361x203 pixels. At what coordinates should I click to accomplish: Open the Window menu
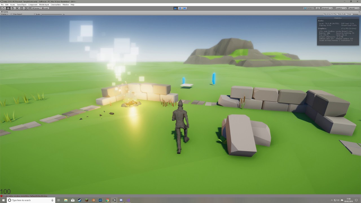click(x=65, y=5)
